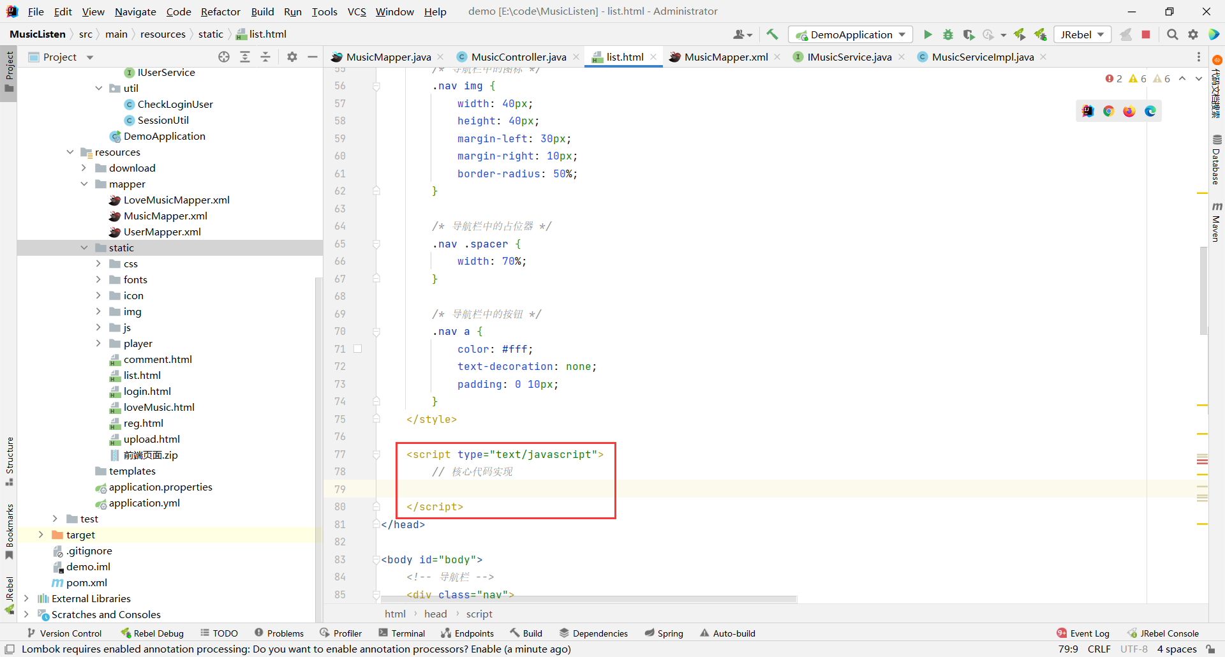Image resolution: width=1225 pixels, height=657 pixels.
Task: Open page preview in Firefox browser icon
Action: coord(1129,111)
